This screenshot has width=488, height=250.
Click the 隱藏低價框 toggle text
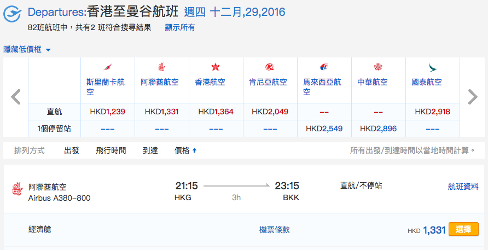(22, 49)
